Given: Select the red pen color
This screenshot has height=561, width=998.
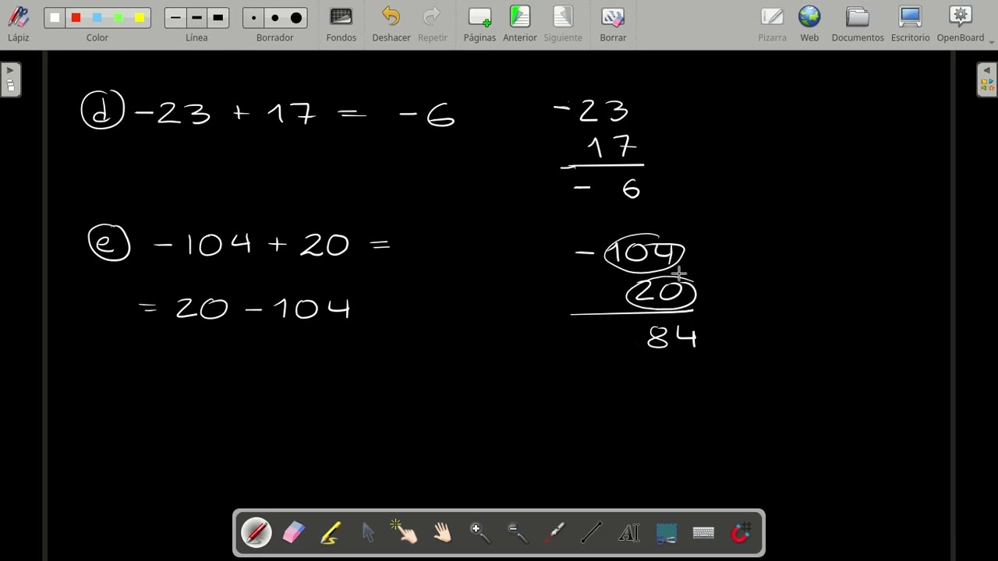Looking at the screenshot, I should tap(76, 18).
